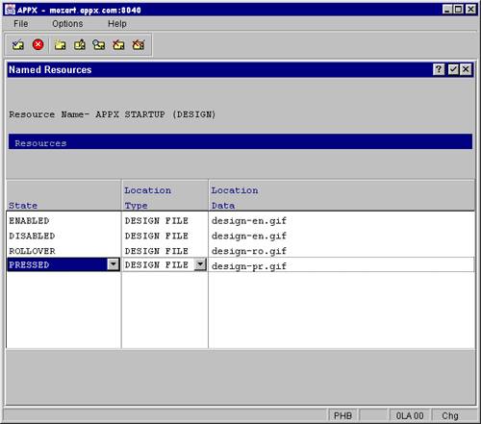Open the DESIGN FILE location type dropdown
The height and width of the screenshot is (424, 481).
point(200,264)
